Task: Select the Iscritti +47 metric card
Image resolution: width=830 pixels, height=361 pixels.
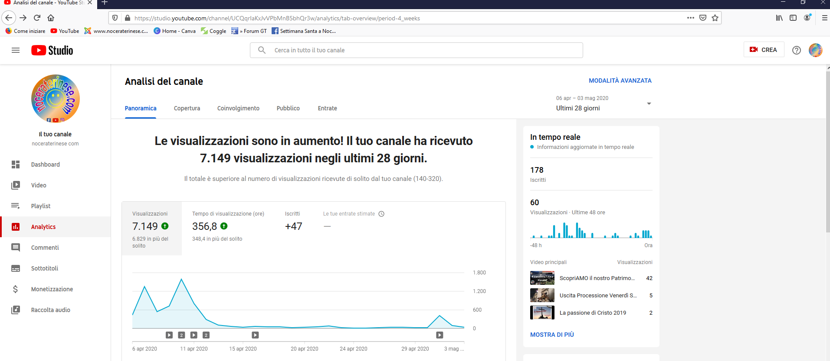Action: pos(294,229)
